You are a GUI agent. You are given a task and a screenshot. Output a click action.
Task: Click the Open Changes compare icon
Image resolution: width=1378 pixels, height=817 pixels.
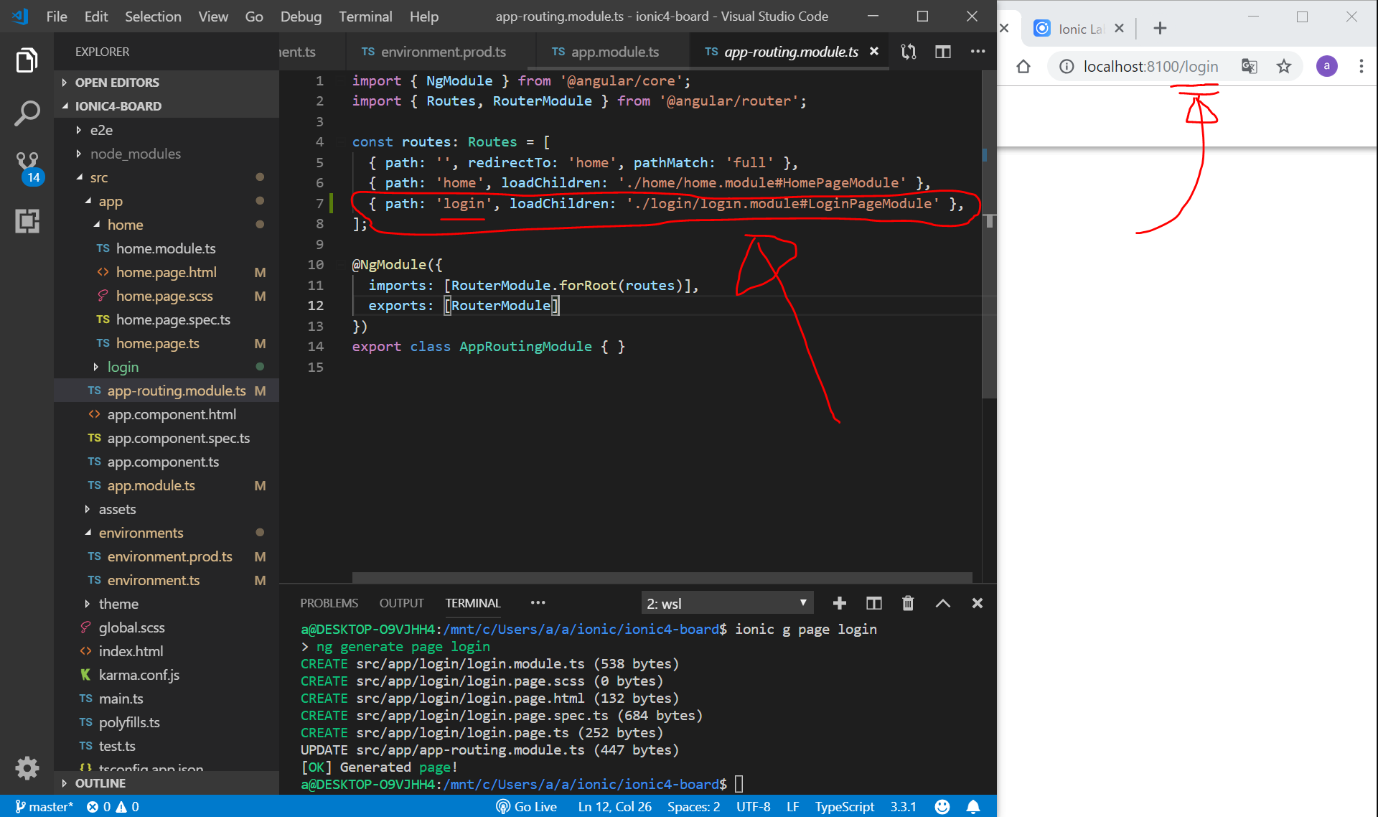(x=909, y=52)
